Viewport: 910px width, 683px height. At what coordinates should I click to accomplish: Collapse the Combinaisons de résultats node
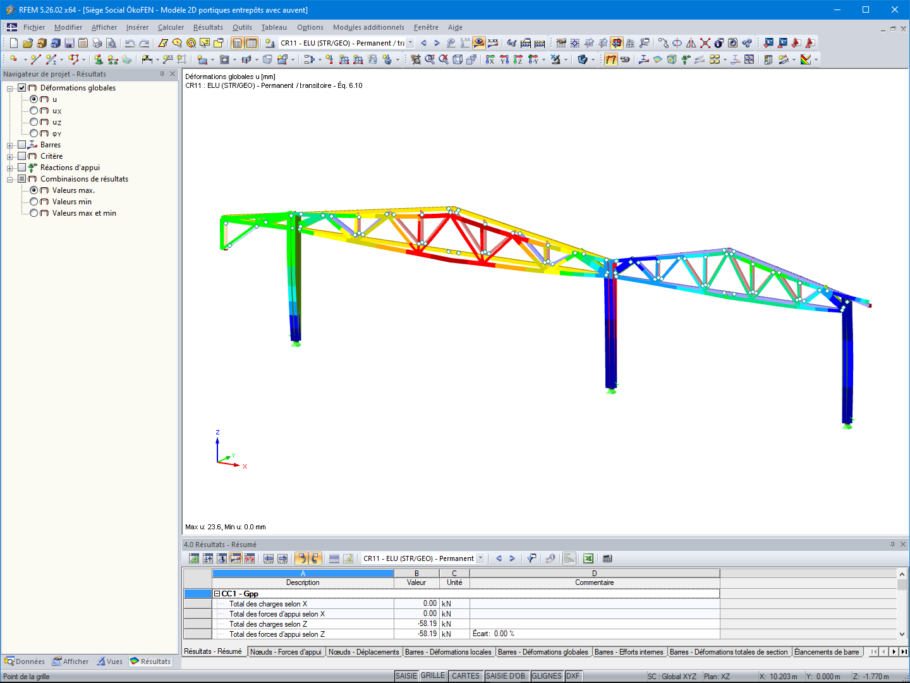click(x=9, y=178)
